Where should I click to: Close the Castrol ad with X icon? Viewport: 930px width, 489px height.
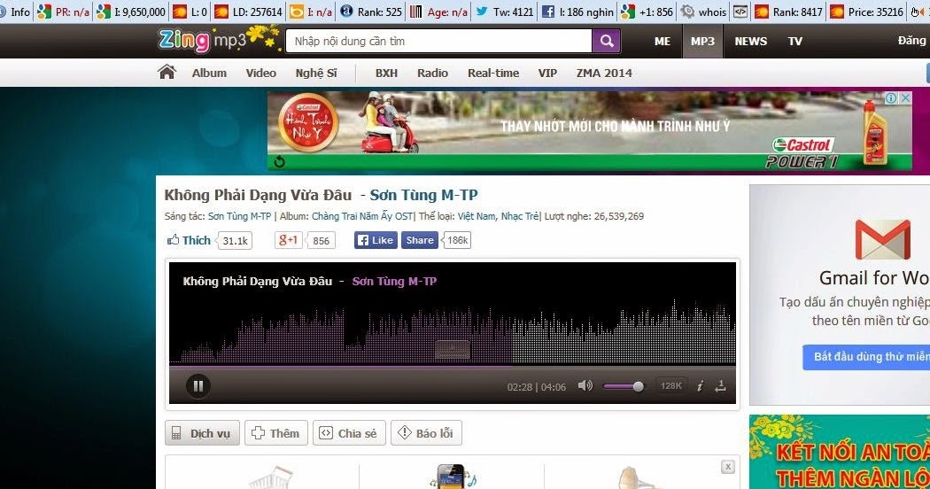(905, 98)
